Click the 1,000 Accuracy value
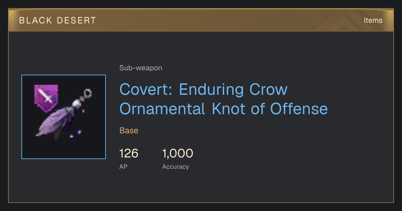 [x=178, y=153]
